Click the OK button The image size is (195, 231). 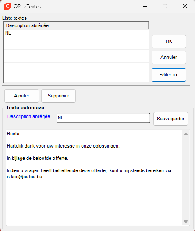[169, 41]
